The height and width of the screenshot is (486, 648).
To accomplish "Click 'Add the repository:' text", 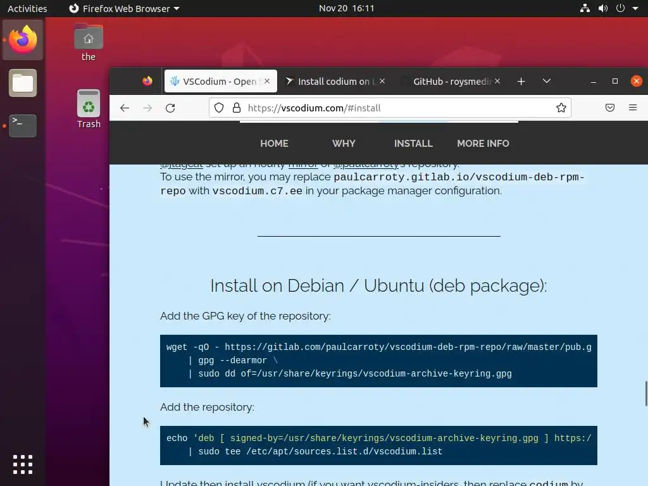I will pyautogui.click(x=207, y=407).
